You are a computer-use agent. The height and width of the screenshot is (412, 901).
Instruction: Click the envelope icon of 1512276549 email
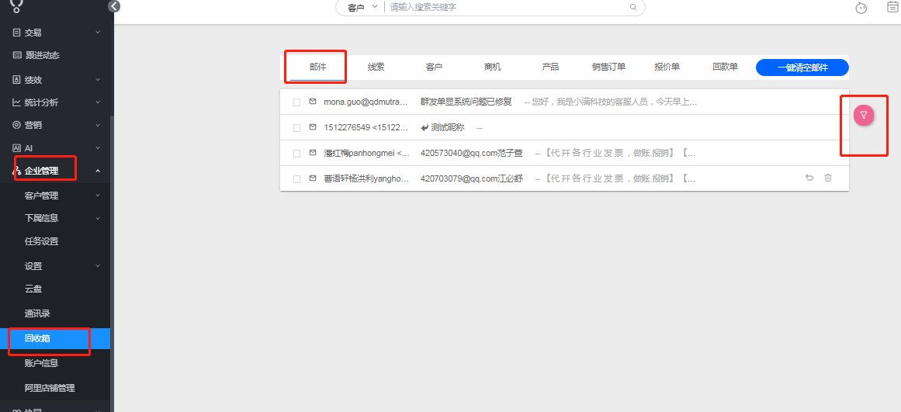click(313, 127)
